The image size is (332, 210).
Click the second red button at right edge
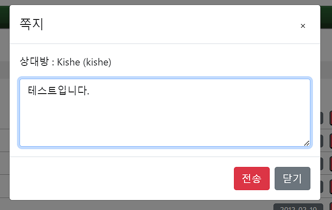[330, 141]
